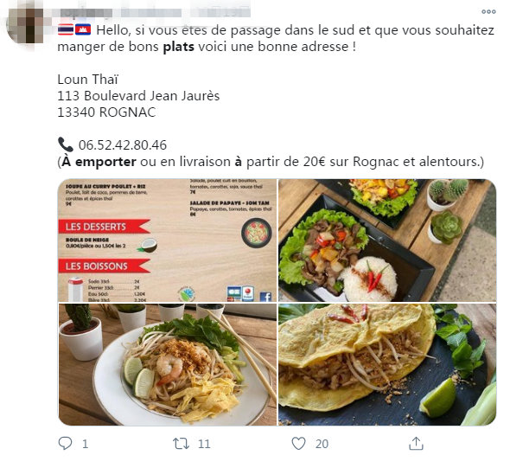Click the Loun Thaï restaurant name text
Viewport: 510px width, 468px height.
pyautogui.click(x=88, y=80)
